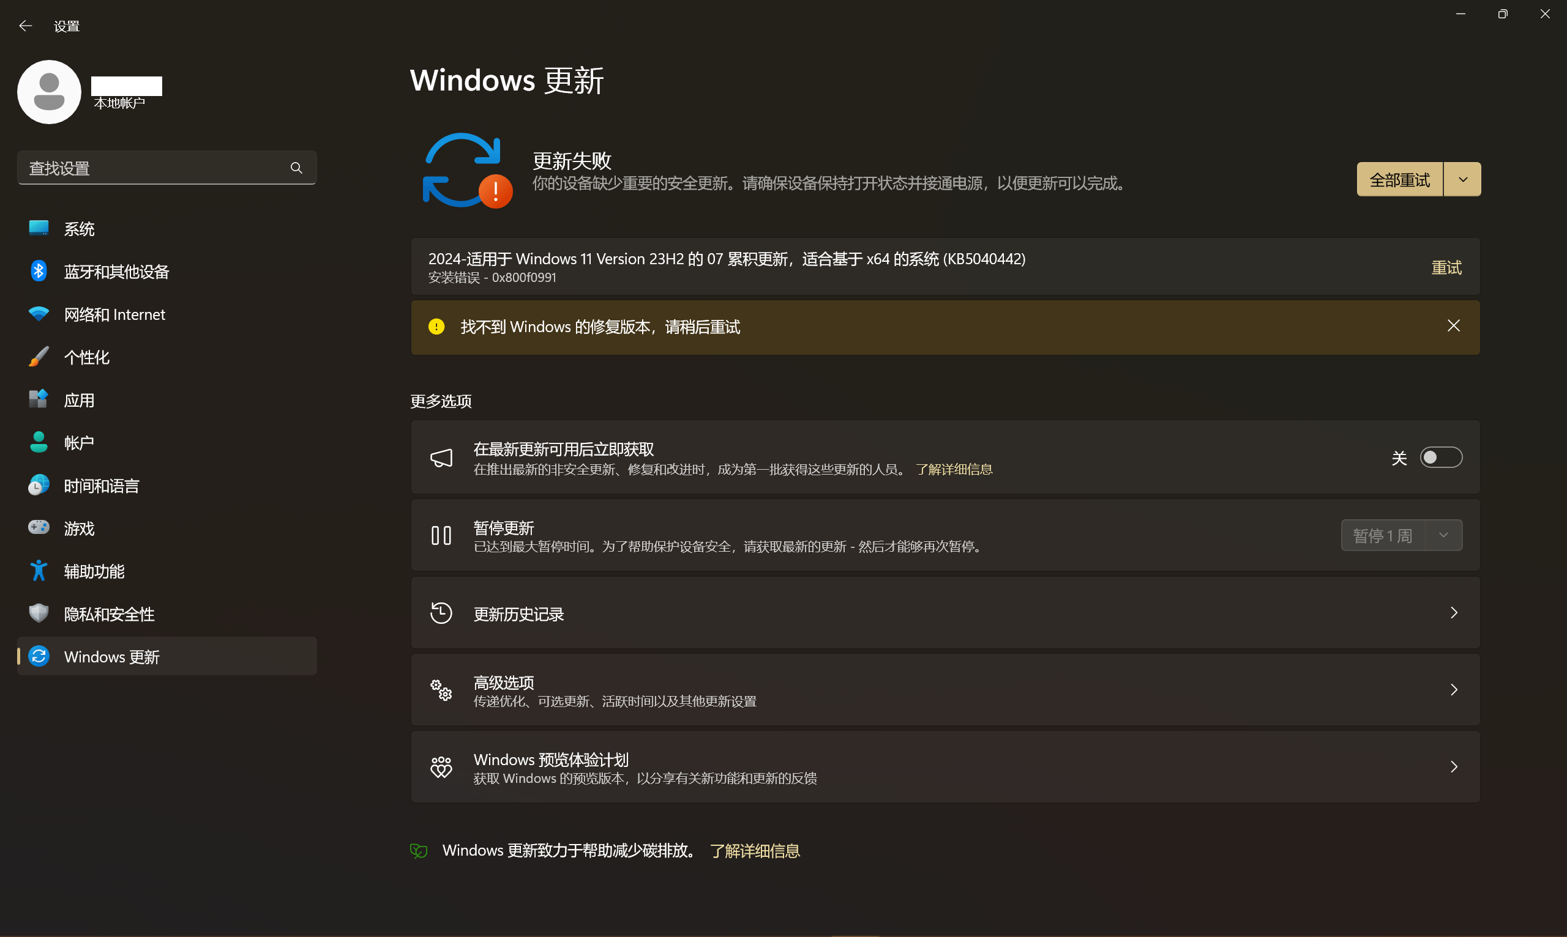Click the apps icon beside 应用
The image size is (1567, 937).
(39, 399)
